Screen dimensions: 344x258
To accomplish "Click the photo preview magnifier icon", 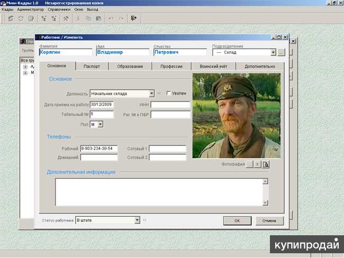I will (266, 164).
